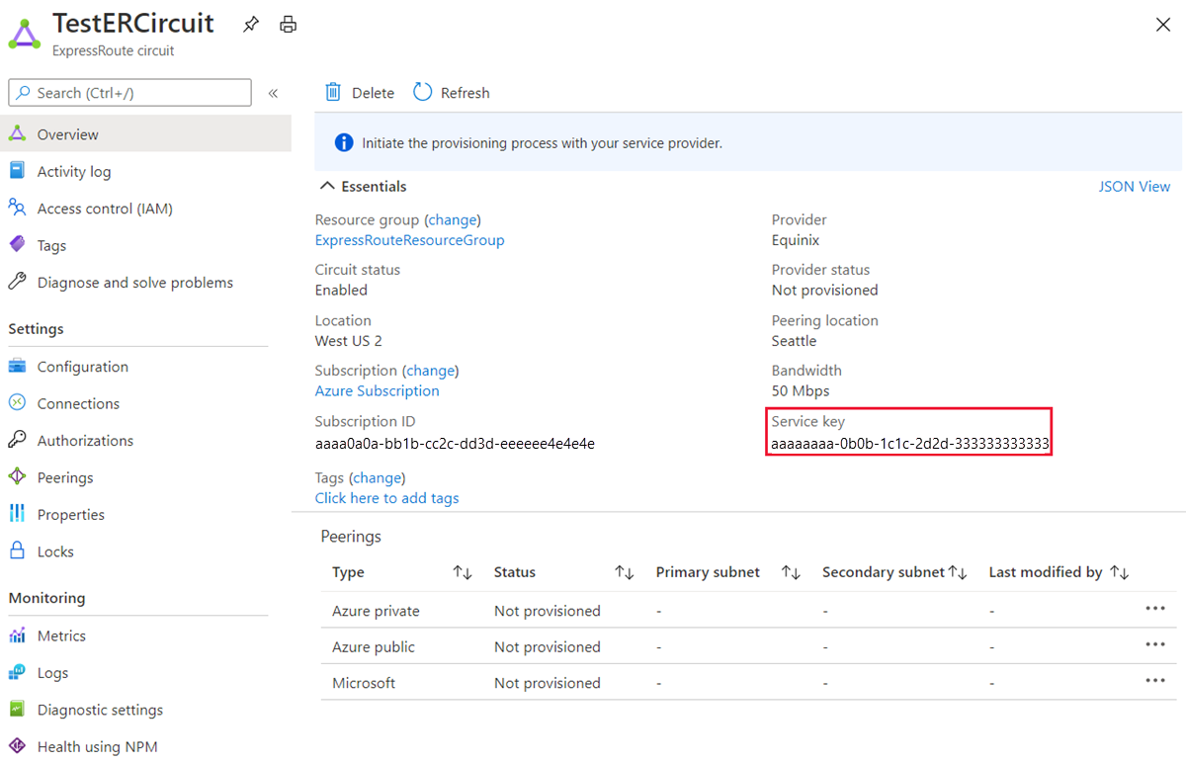Click the Delete trash can icon
1186x763 pixels.
click(x=333, y=92)
